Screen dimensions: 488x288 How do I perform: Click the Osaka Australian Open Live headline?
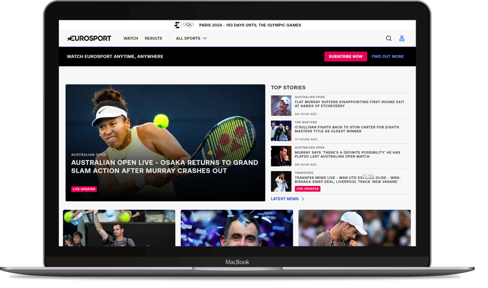tap(164, 166)
